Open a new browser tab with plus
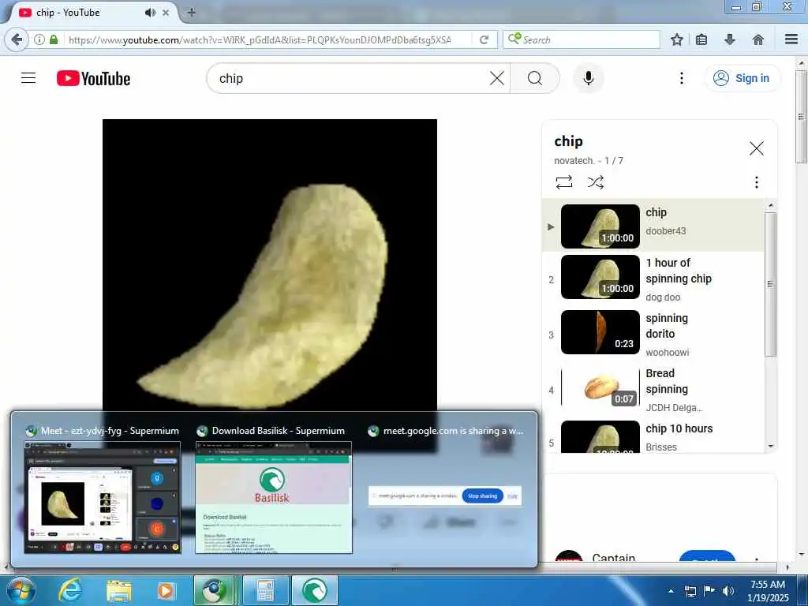Image resolution: width=808 pixels, height=606 pixels. point(191,13)
